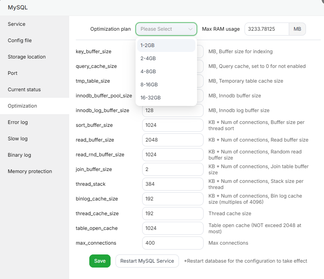This screenshot has width=324, height=279.
Task: View the Current status page
Action: [34, 90]
